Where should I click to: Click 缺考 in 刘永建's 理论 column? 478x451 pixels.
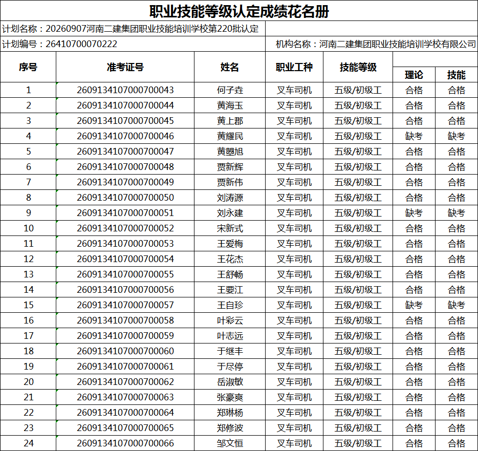[414, 213]
